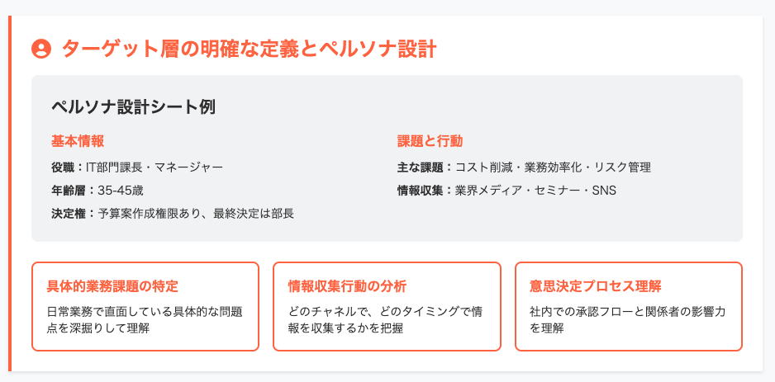The width and height of the screenshot is (775, 382).
Task: Select the 役職 IT部門課長・マネージャー line
Action: 137,167
